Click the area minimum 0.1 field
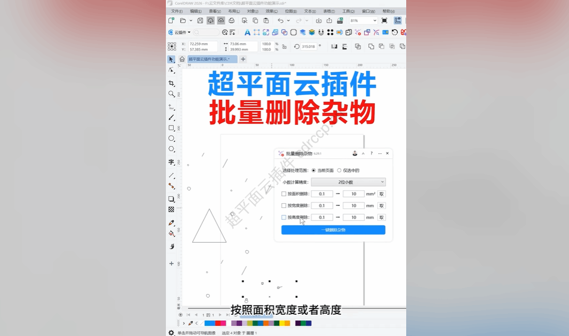This screenshot has height=336, width=569. tap(322, 194)
